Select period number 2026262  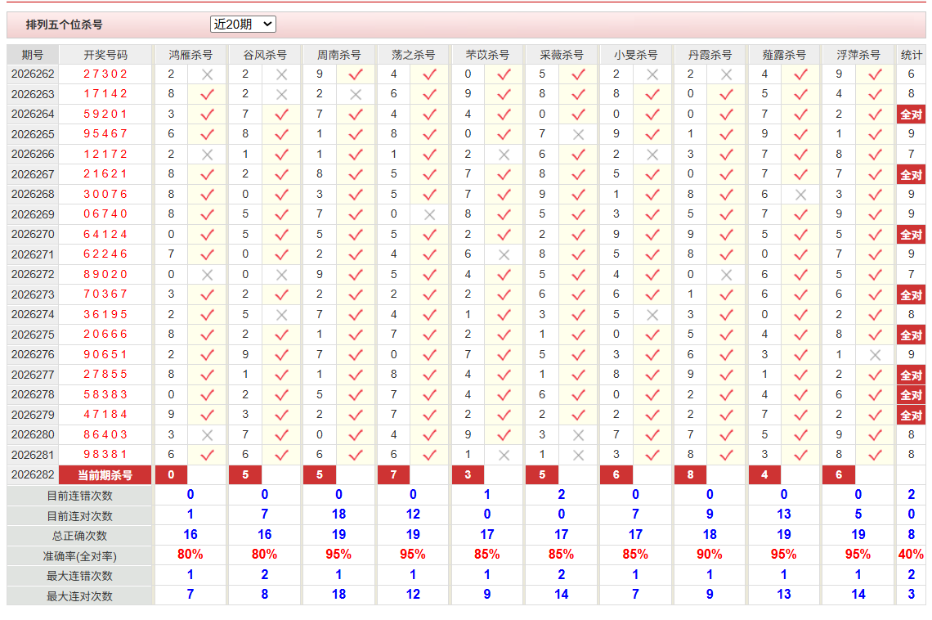click(33, 74)
